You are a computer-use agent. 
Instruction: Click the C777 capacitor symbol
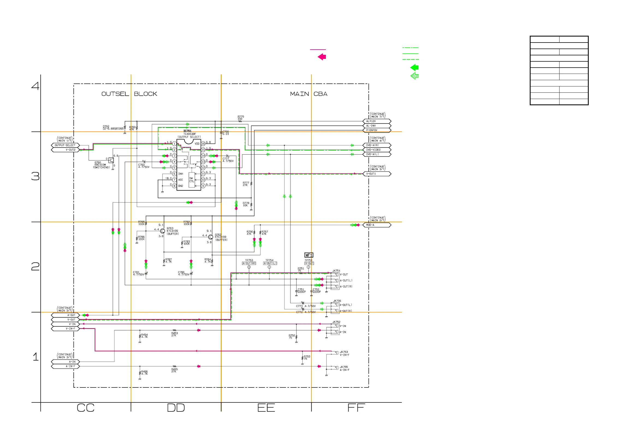(x=227, y=156)
